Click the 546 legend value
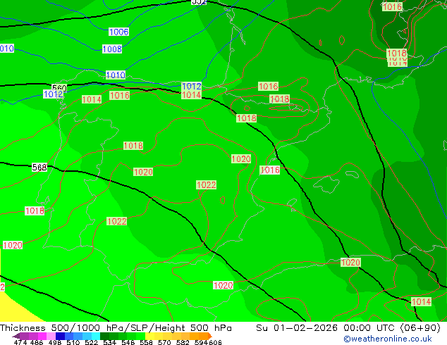Viewport: 447px width, 345px height. [x=128, y=342]
